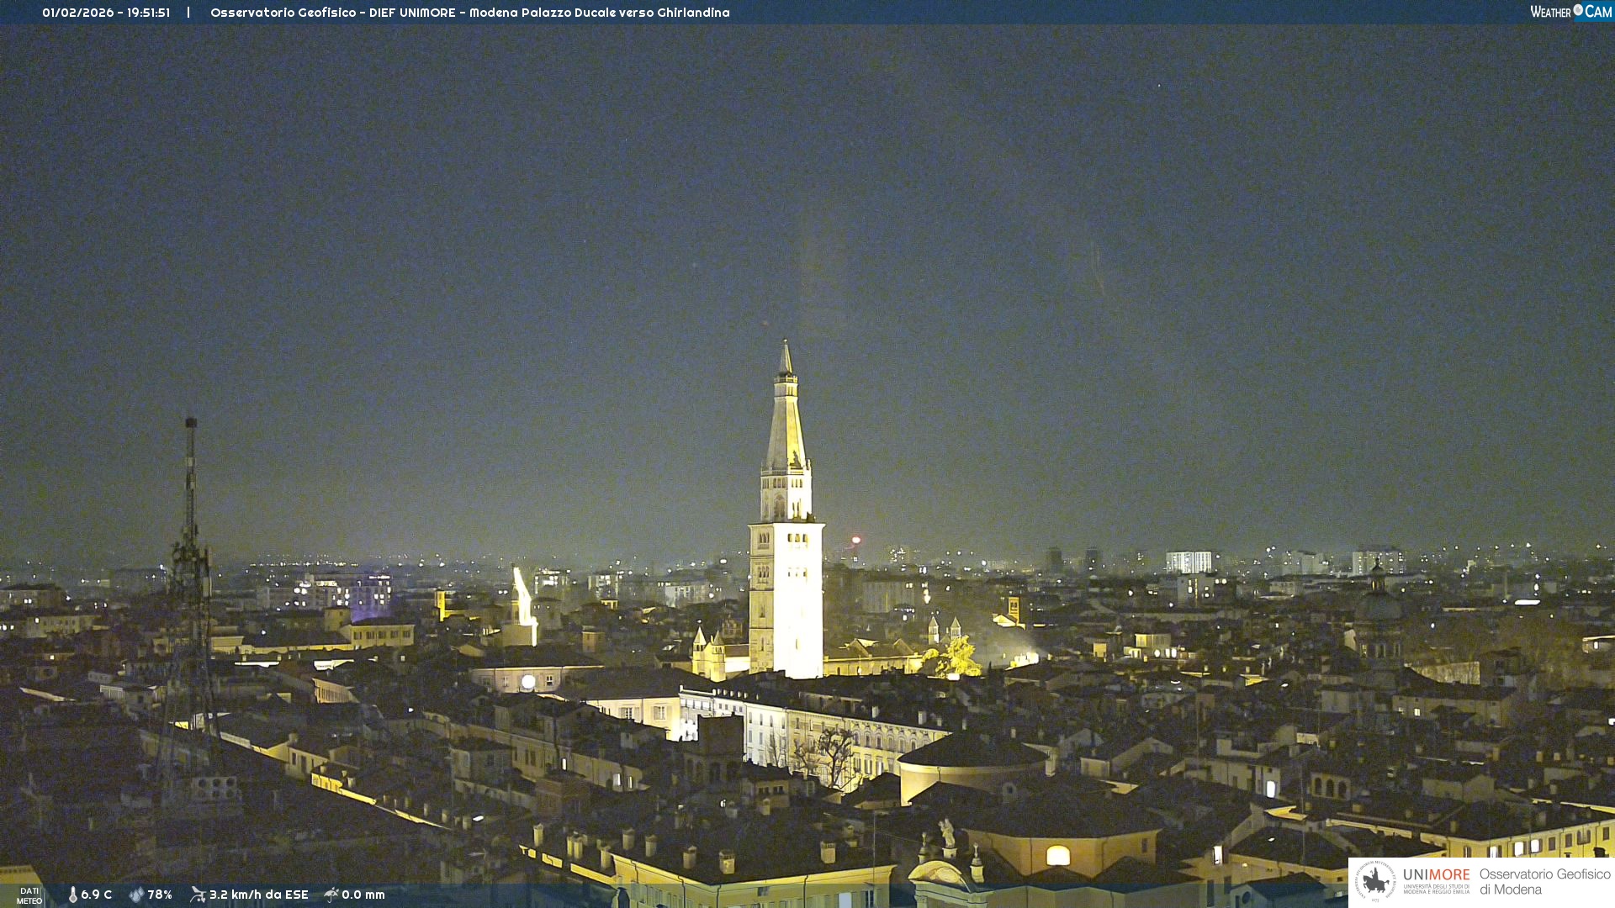Click the red light beside the tower
This screenshot has height=908, width=1615.
click(x=855, y=540)
